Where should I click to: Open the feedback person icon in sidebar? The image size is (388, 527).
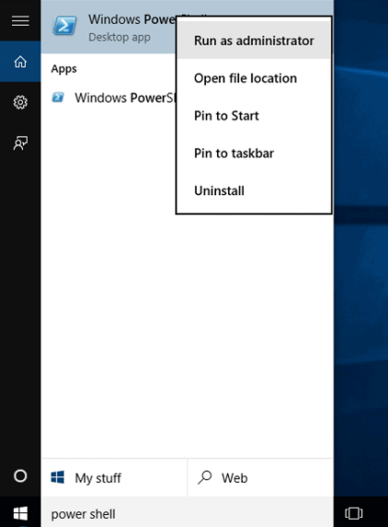pos(20,143)
